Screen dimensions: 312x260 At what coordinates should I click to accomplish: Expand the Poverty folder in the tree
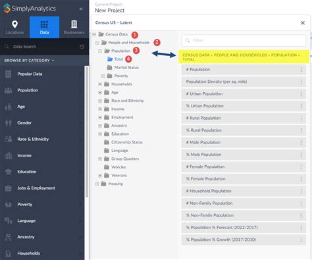pos(103,76)
